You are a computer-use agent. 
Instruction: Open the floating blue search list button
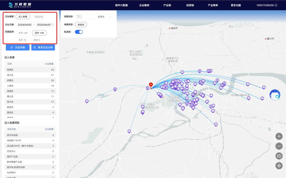[275, 95]
